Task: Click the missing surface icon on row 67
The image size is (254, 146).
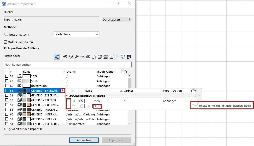Action: [x=81, y=106]
